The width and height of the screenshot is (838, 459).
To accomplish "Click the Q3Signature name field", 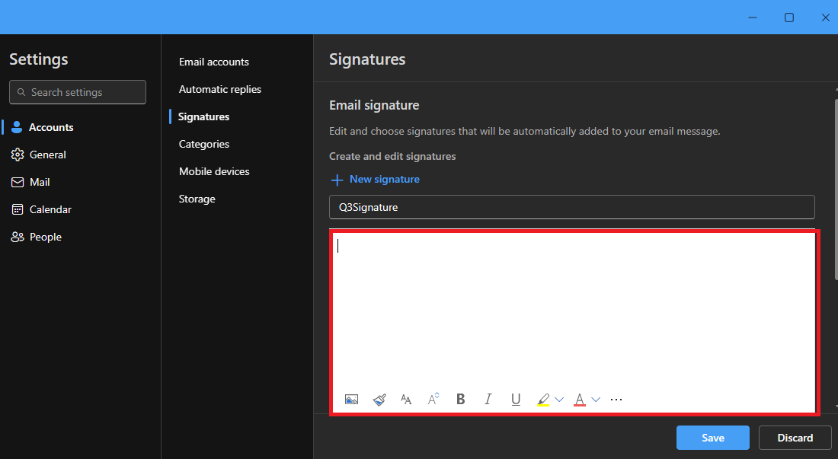I will (x=572, y=207).
